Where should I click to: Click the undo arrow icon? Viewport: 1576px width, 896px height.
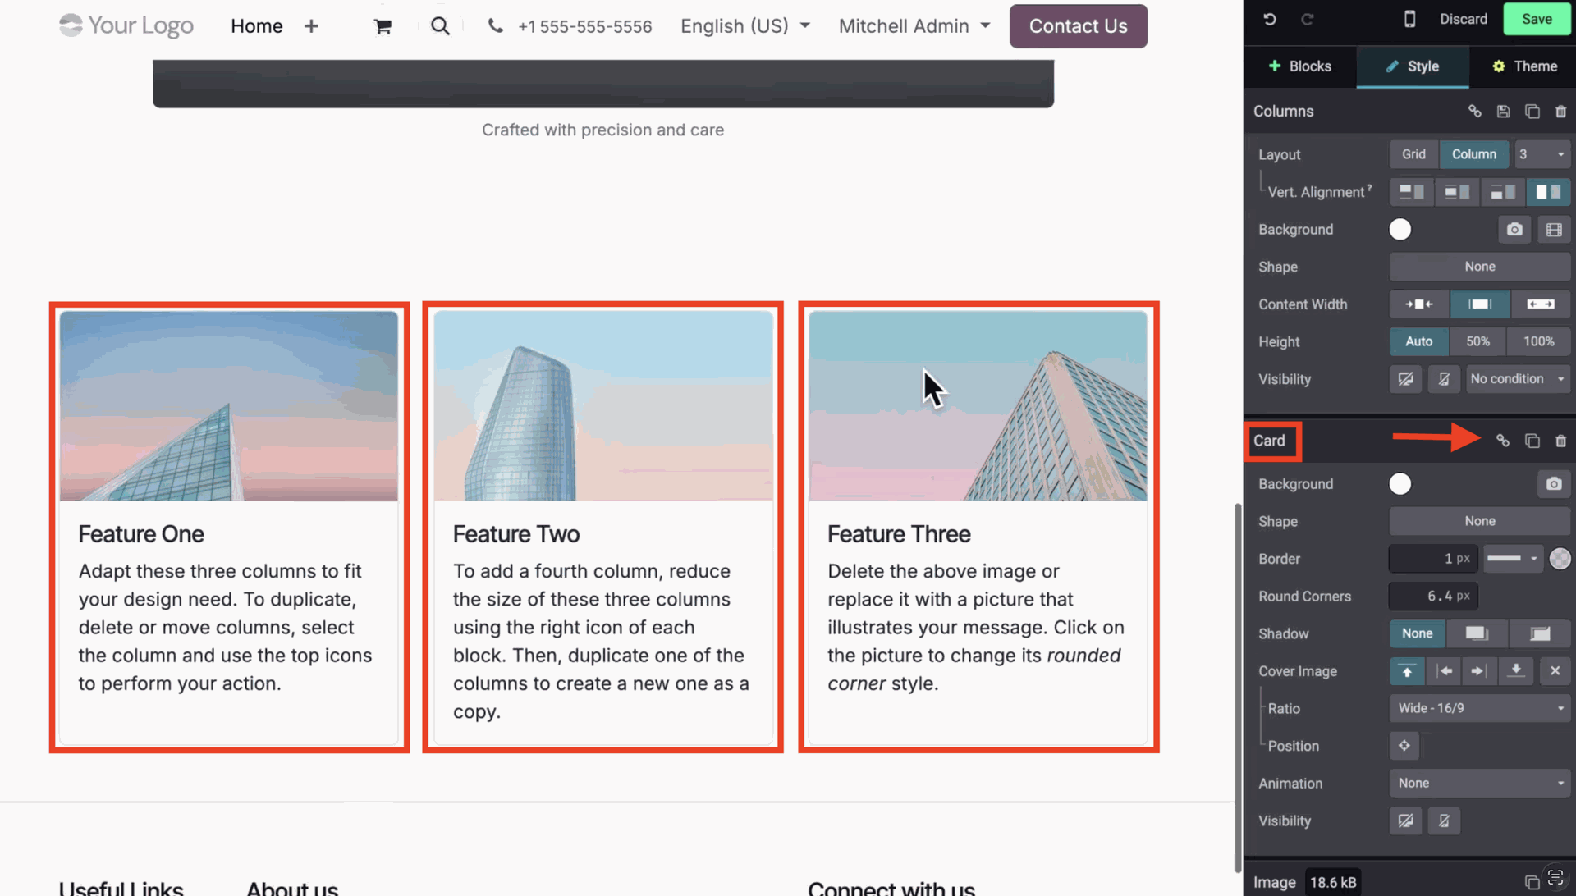(1269, 19)
